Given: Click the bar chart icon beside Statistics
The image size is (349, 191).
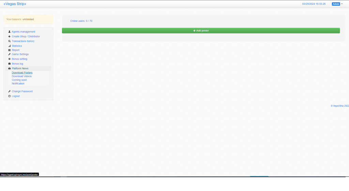Looking at the screenshot, I should (x=9, y=46).
